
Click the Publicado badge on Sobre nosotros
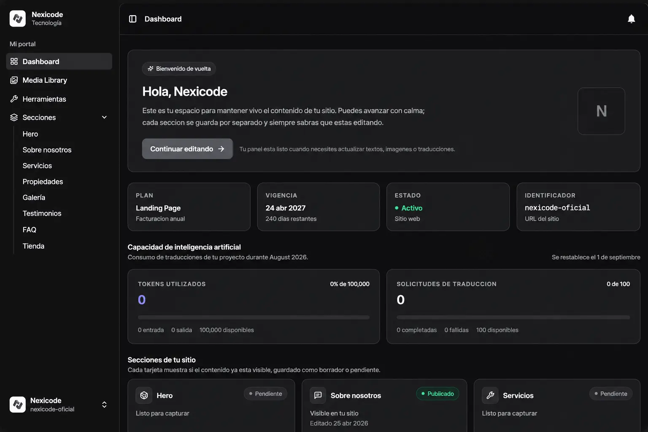pos(437,394)
